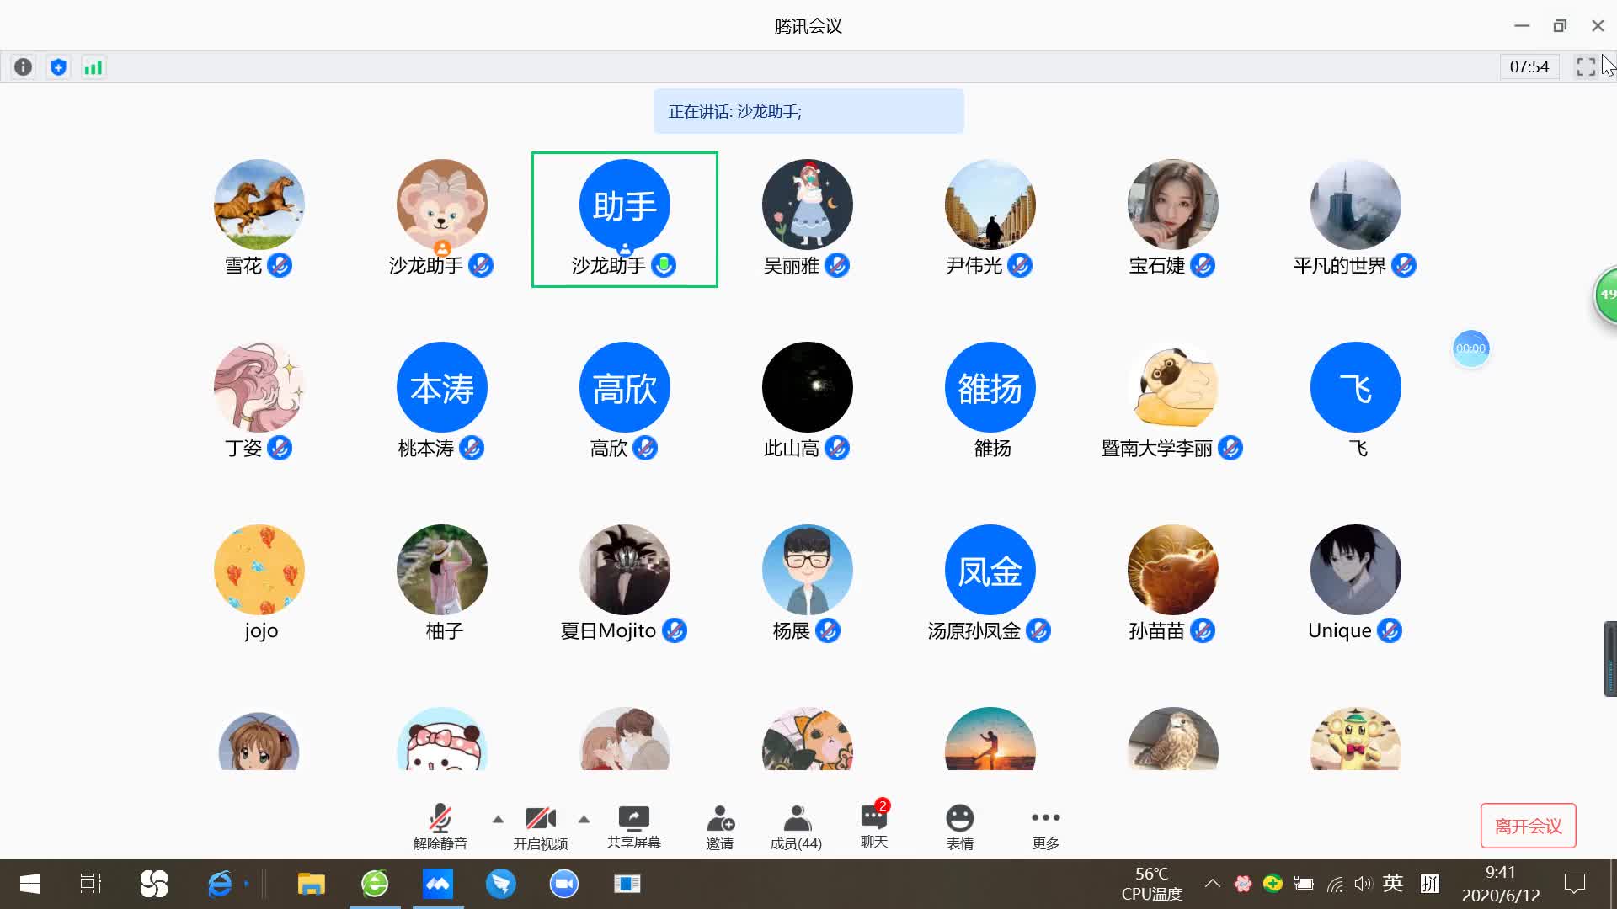Image resolution: width=1617 pixels, height=909 pixels.
Task: Click 离开会议 to leave the meeting
Action: (x=1529, y=826)
